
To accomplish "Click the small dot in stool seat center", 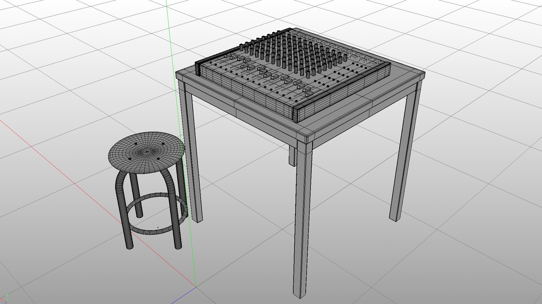I will (147, 152).
